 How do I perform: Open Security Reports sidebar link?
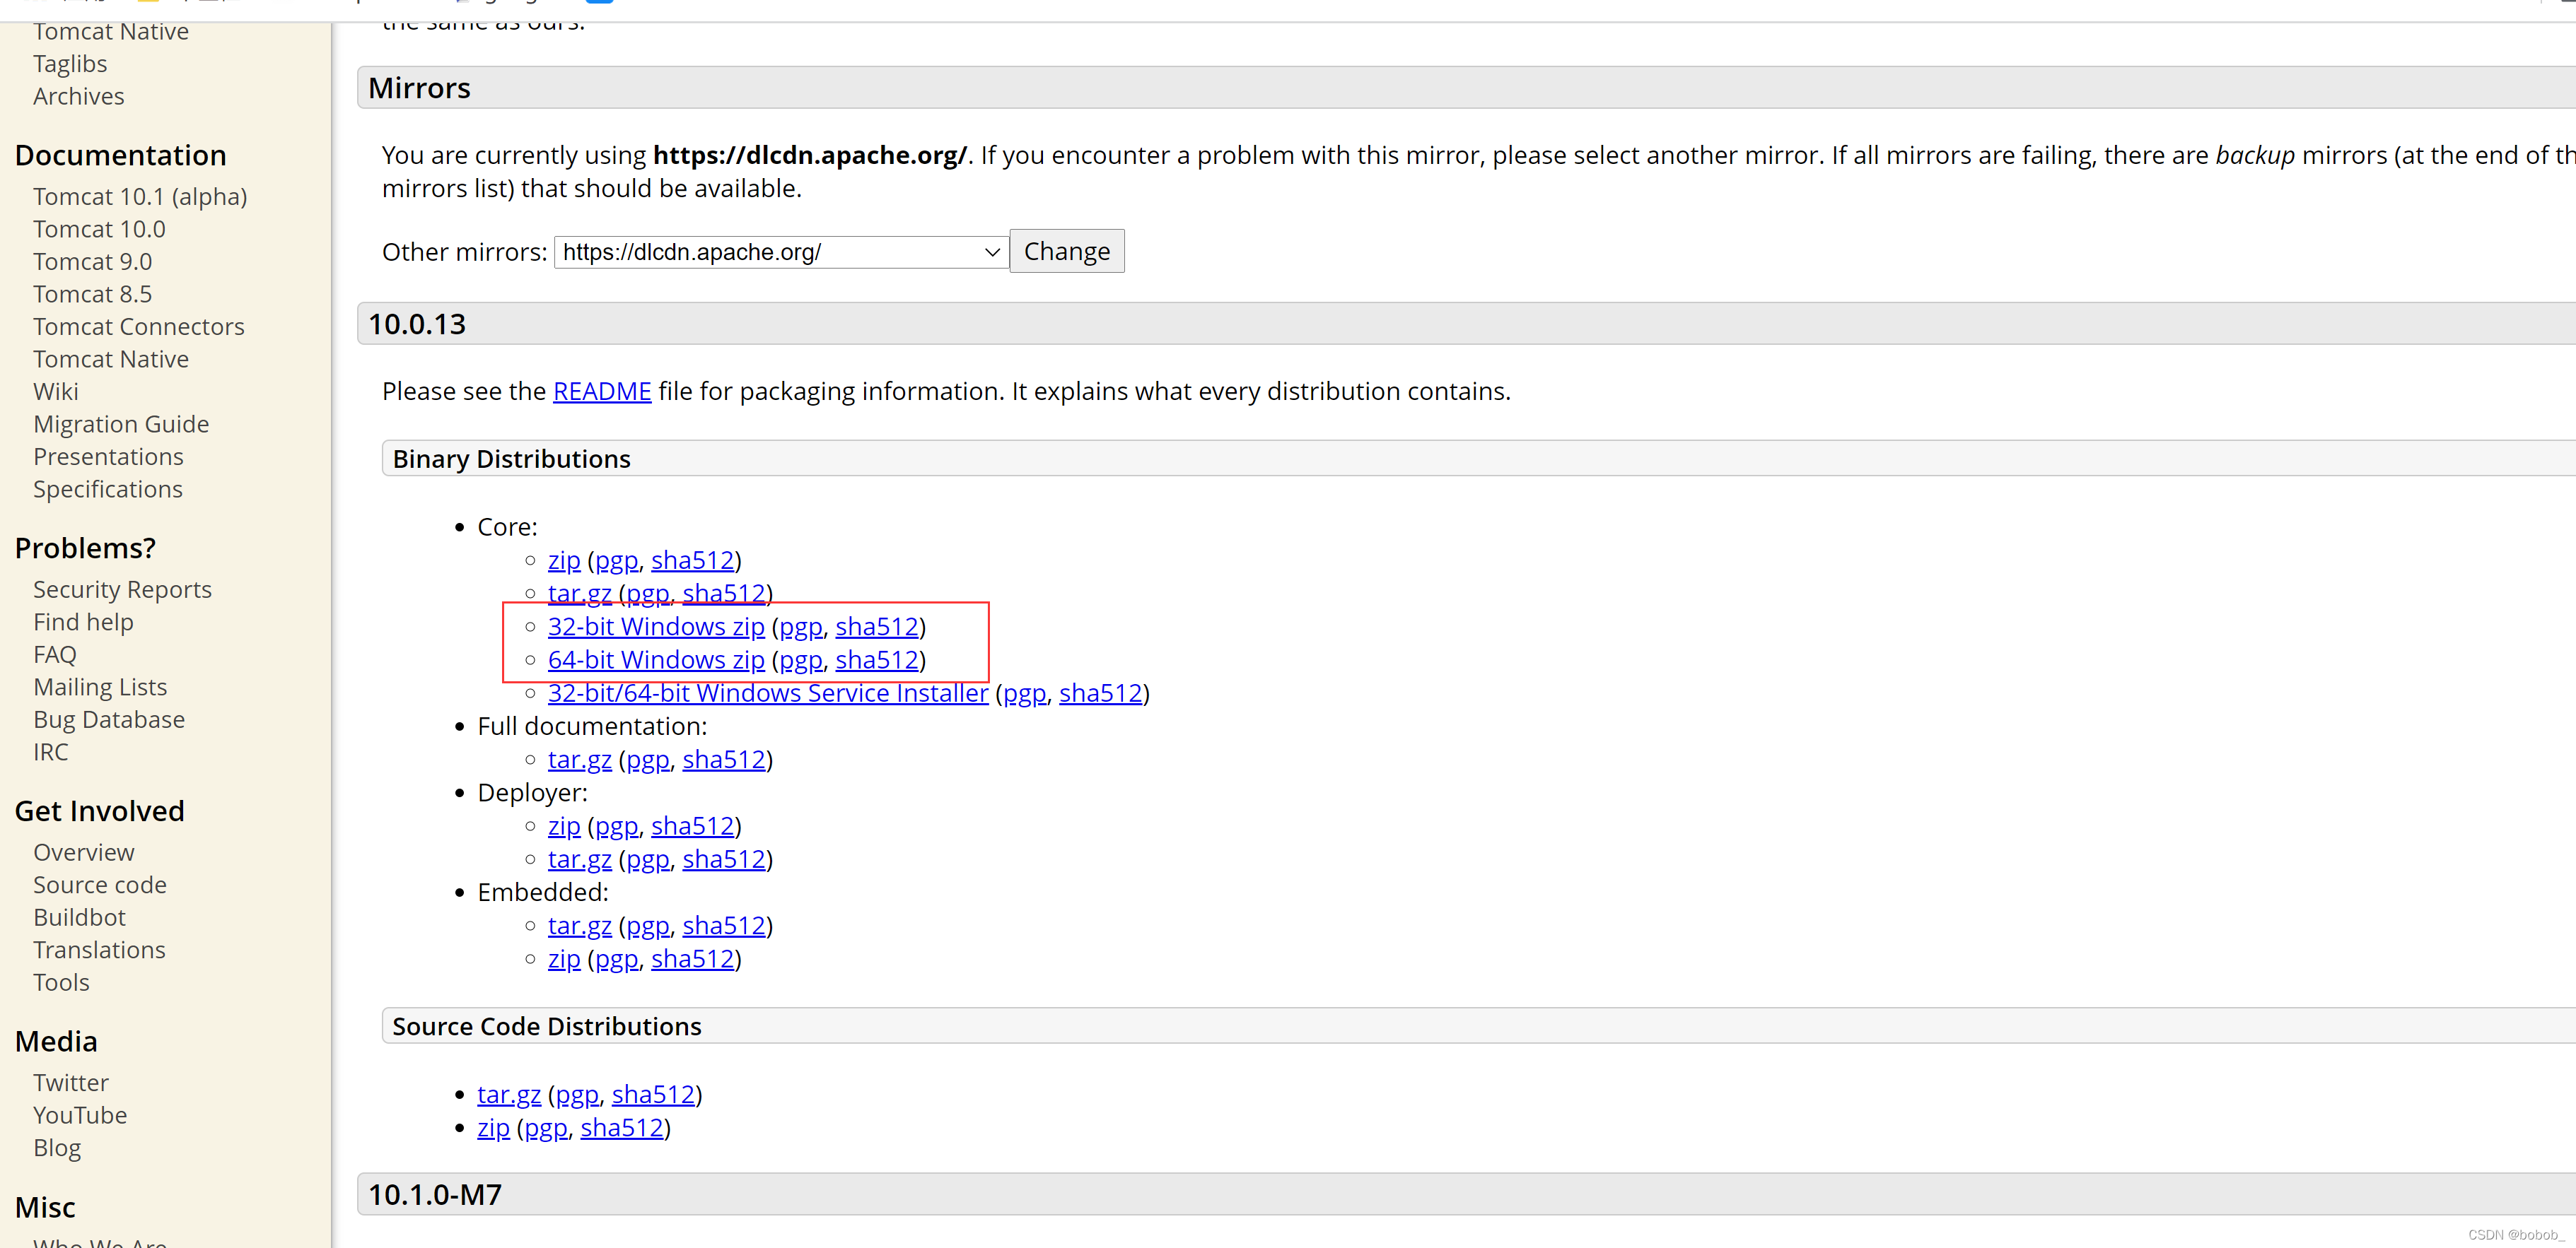122,589
